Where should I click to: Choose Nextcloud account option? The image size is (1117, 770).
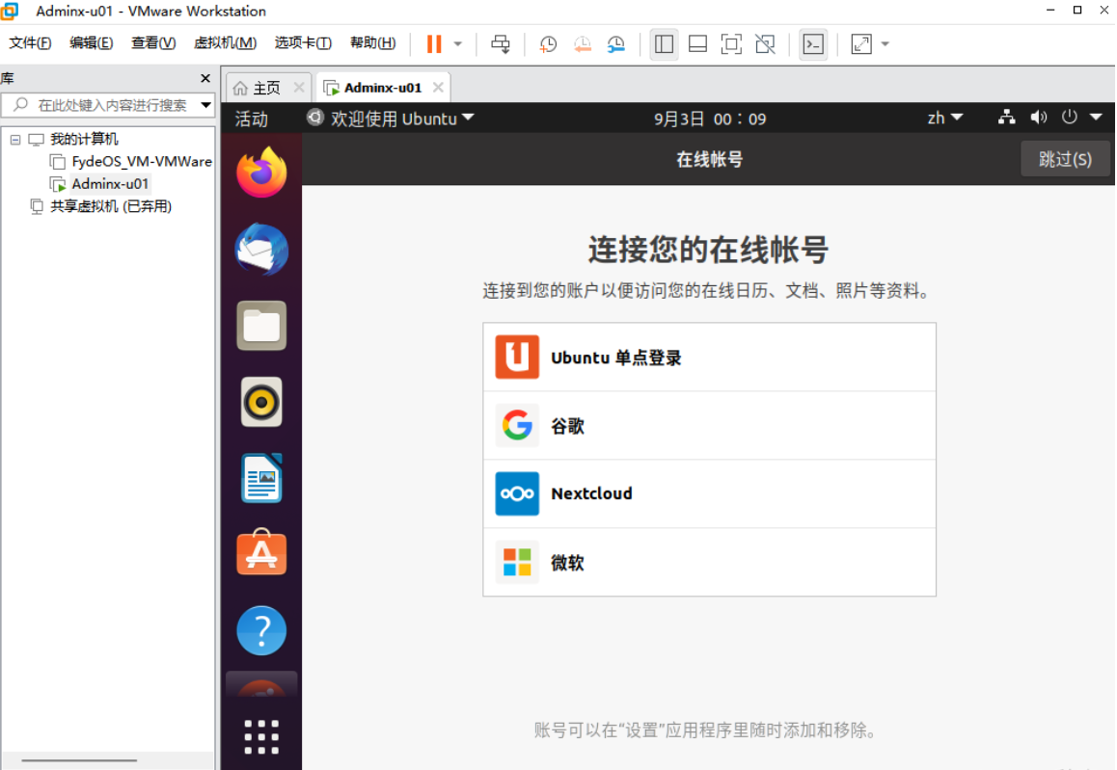click(710, 493)
